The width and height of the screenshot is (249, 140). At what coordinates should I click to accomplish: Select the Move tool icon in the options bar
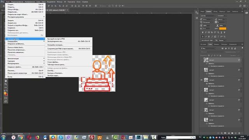coord(4,6)
